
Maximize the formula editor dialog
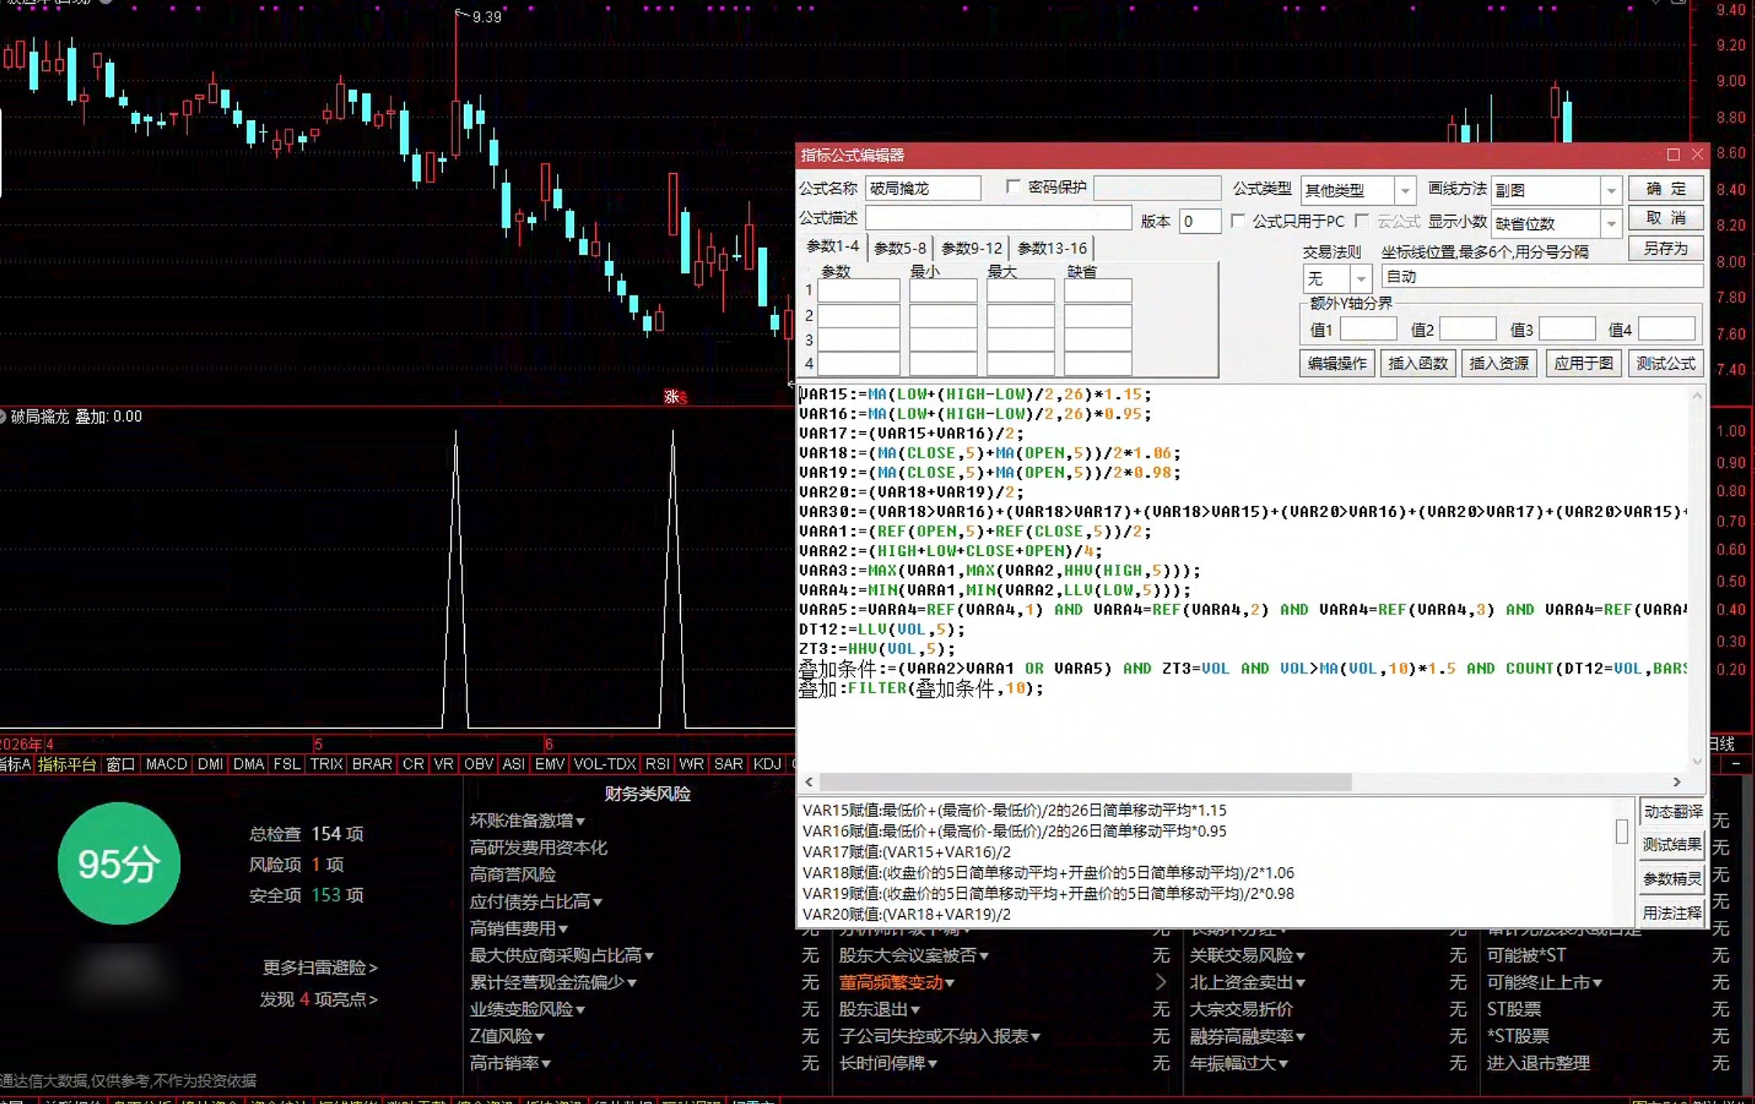1672,154
